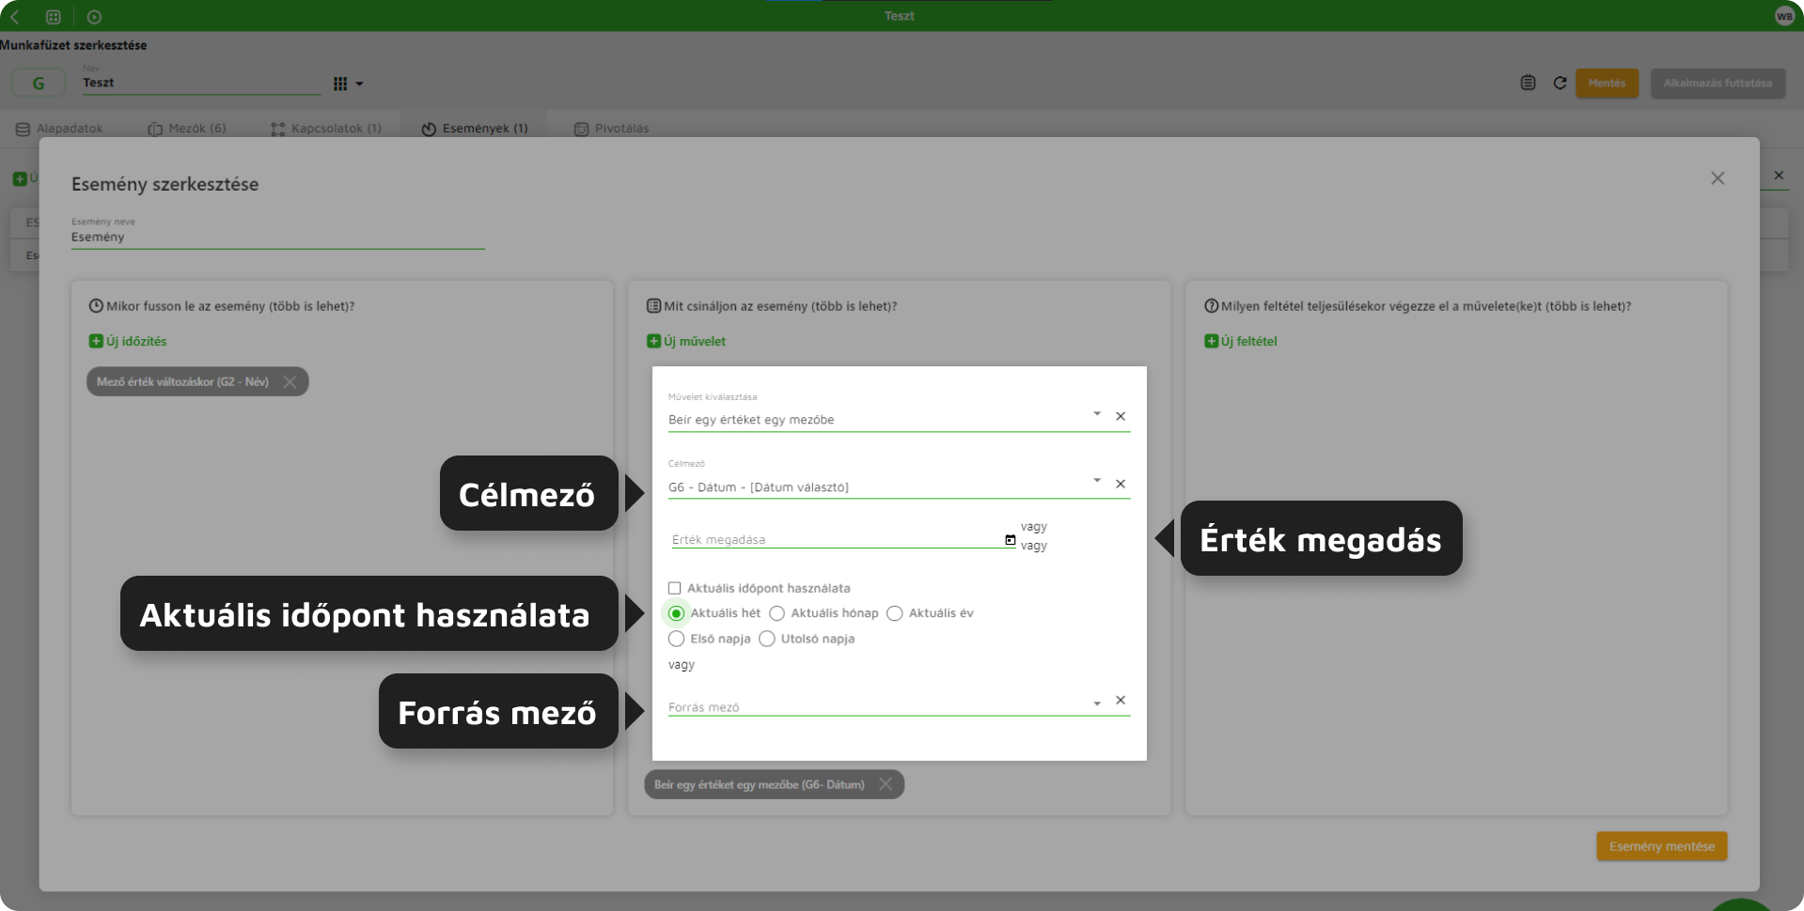Add new timing via Új időzítés

click(x=128, y=341)
